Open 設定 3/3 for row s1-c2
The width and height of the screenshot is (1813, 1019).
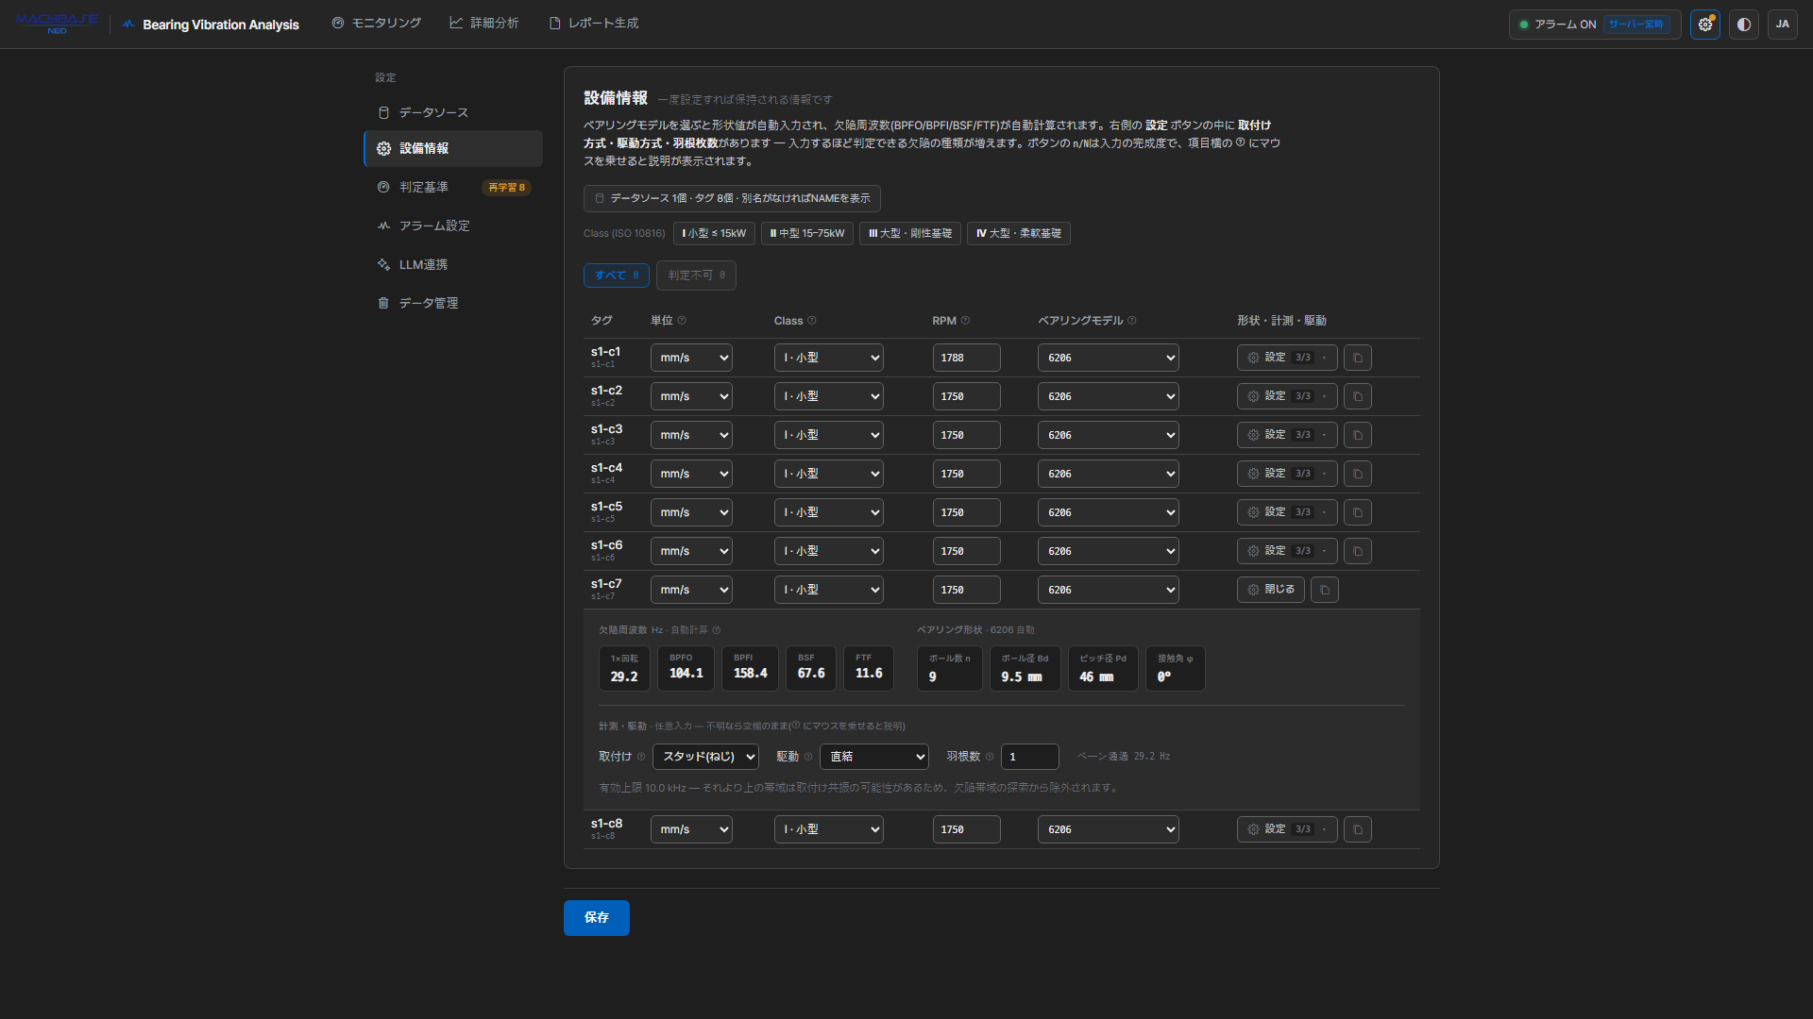1286,396
